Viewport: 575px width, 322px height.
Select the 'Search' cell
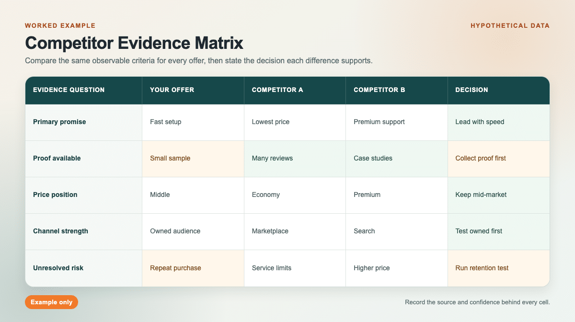pos(397,231)
